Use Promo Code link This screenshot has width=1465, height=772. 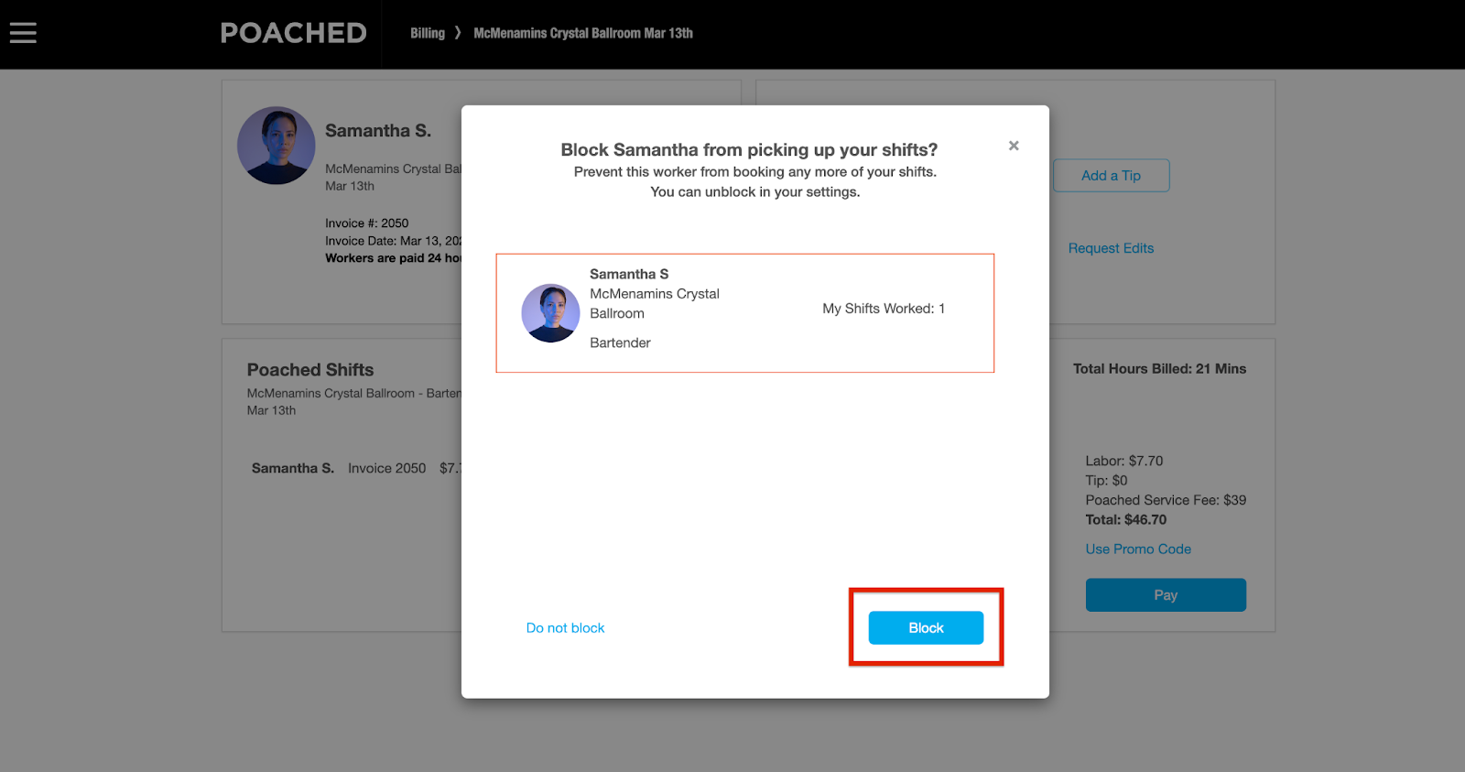[1138, 549]
